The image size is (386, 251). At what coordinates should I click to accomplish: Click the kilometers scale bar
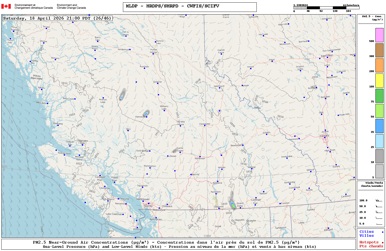coord(326,8)
